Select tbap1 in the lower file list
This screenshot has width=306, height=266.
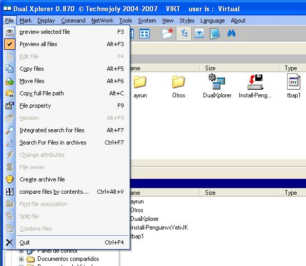coord(137,236)
